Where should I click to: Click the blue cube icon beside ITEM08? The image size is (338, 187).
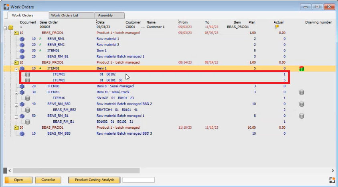point(22,86)
